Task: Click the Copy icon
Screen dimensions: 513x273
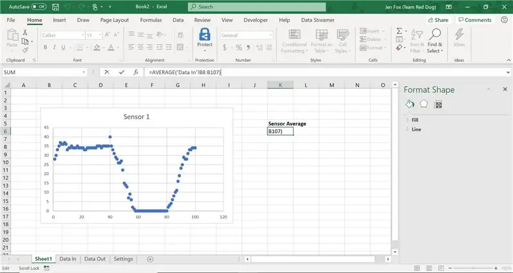Action: pyautogui.click(x=25, y=41)
